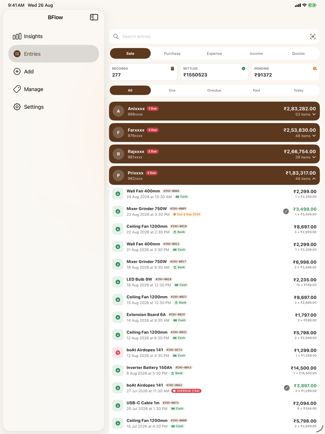Click the Search entries field
Viewport: 325px width, 434px height.
[214, 37]
